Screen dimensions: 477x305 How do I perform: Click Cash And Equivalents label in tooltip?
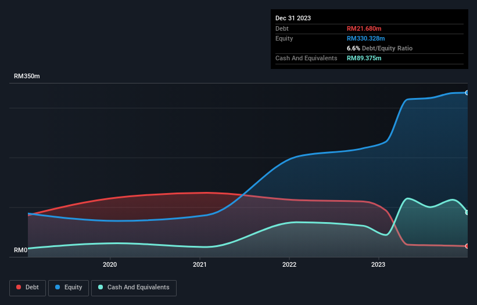pos(306,58)
